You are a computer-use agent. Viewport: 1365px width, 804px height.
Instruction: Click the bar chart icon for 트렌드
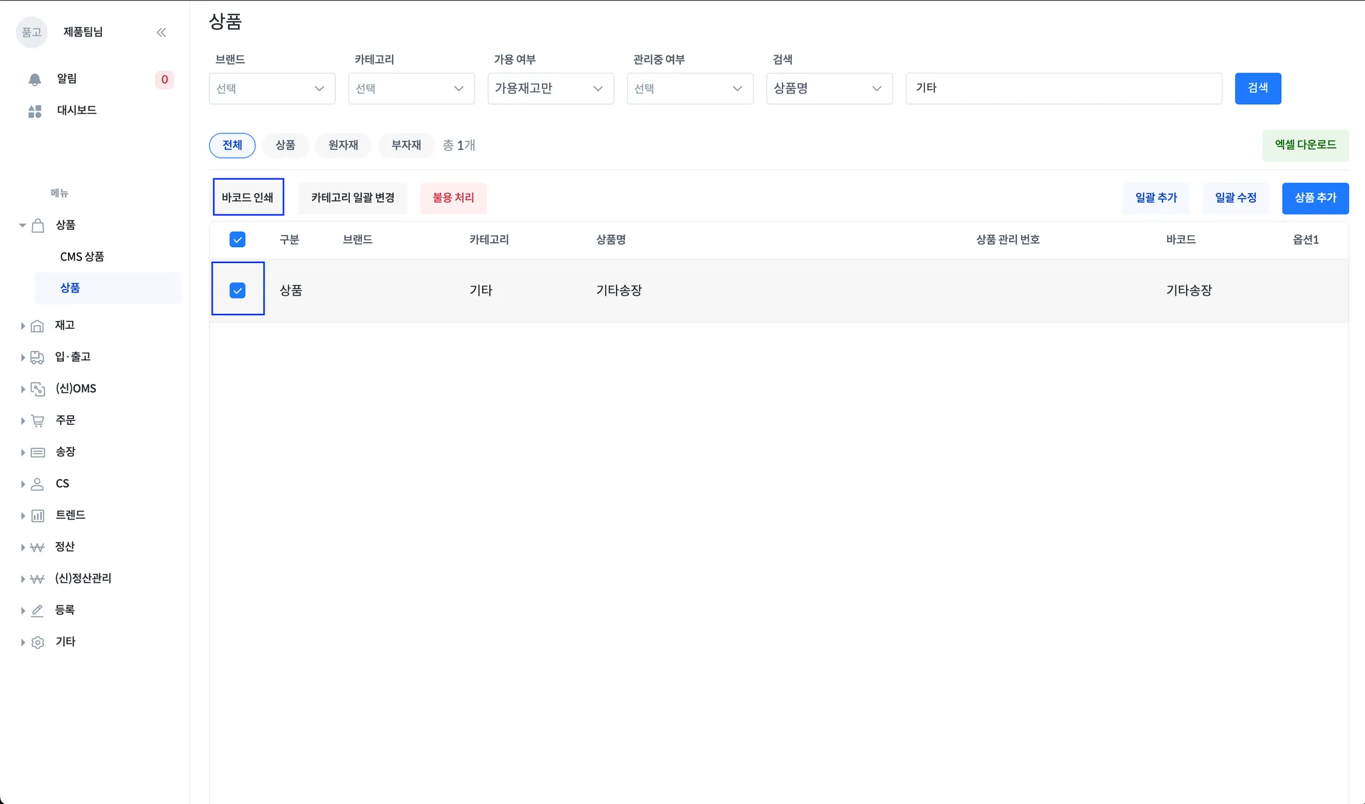click(x=37, y=516)
